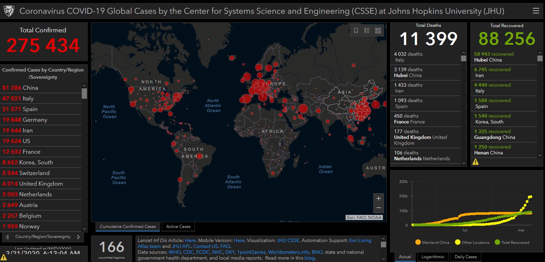Select 19 624 US in country list
545x262 pixels.
[x=41, y=141]
